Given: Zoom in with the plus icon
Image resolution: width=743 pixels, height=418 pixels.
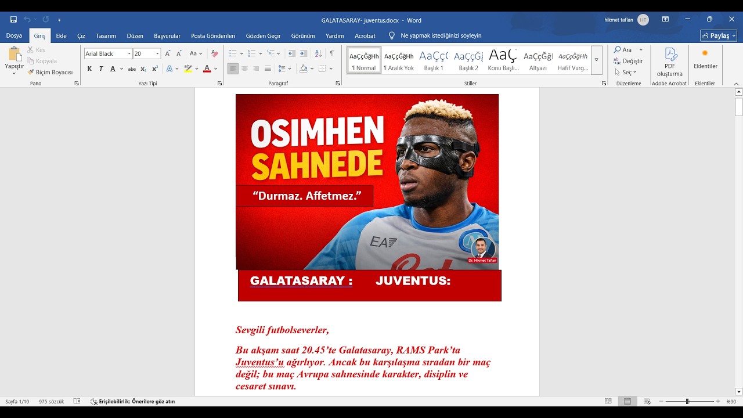Looking at the screenshot, I should [x=718, y=401].
